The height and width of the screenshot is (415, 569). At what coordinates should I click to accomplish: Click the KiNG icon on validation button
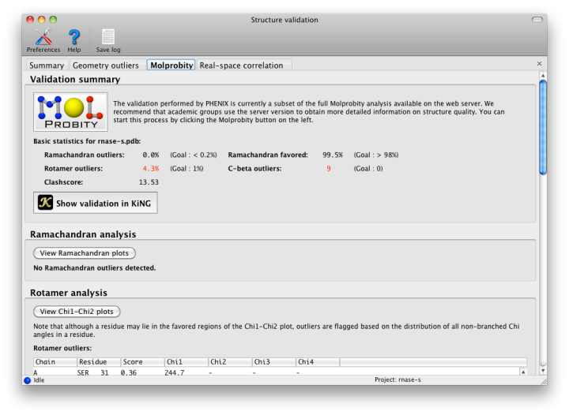[x=46, y=203]
